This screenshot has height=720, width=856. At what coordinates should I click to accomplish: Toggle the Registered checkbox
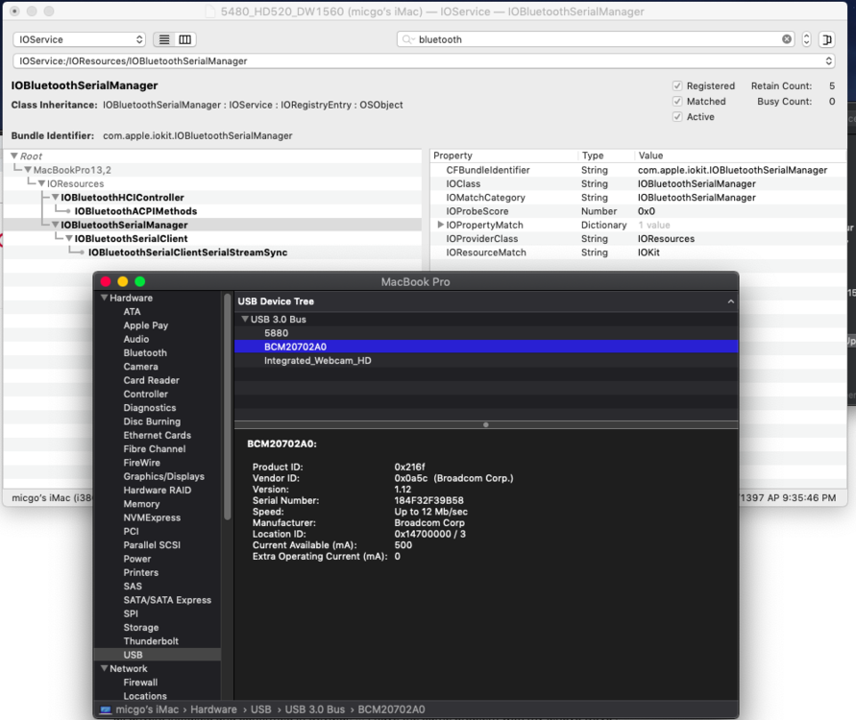[x=678, y=85]
